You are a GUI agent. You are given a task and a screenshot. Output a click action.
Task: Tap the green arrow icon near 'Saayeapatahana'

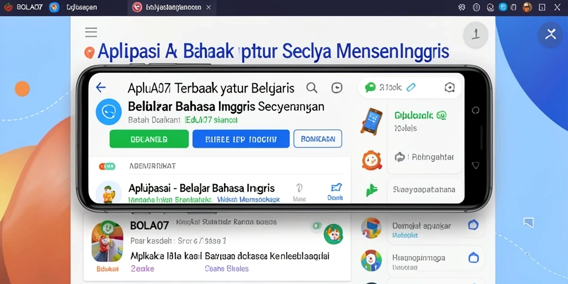tap(372, 190)
